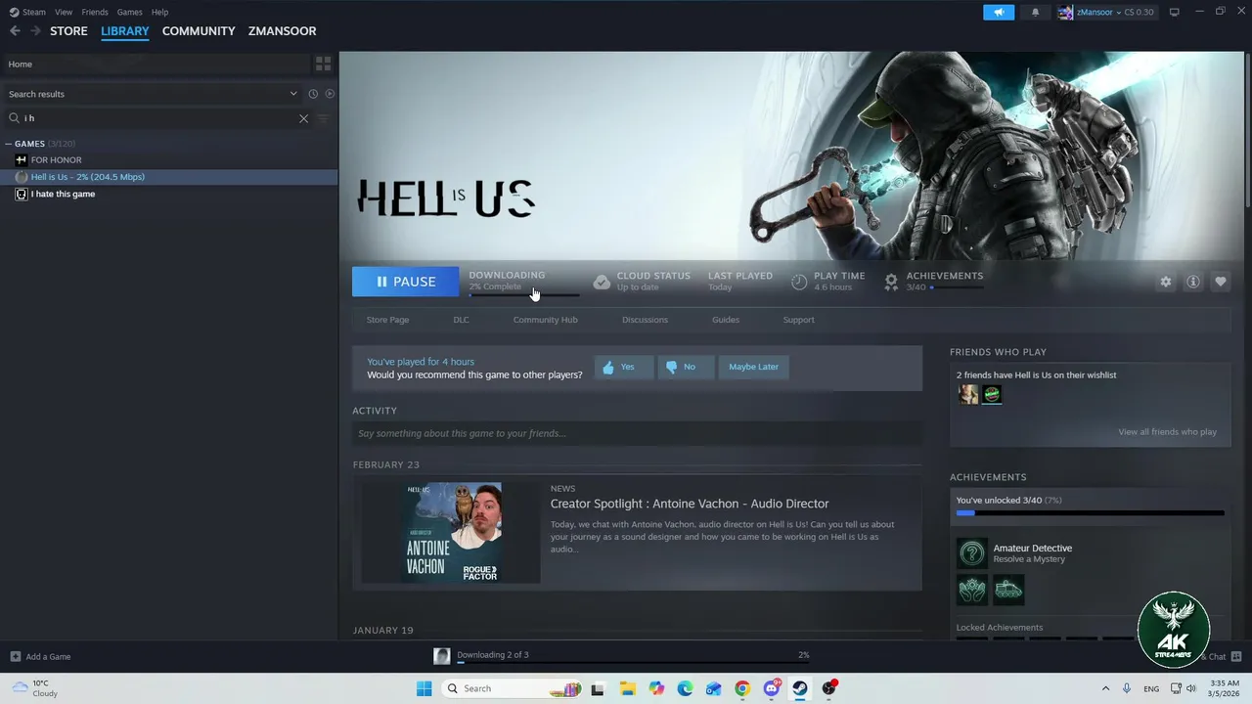Image resolution: width=1252 pixels, height=704 pixels.
Task: Clear the library search with X
Action: [x=303, y=118]
